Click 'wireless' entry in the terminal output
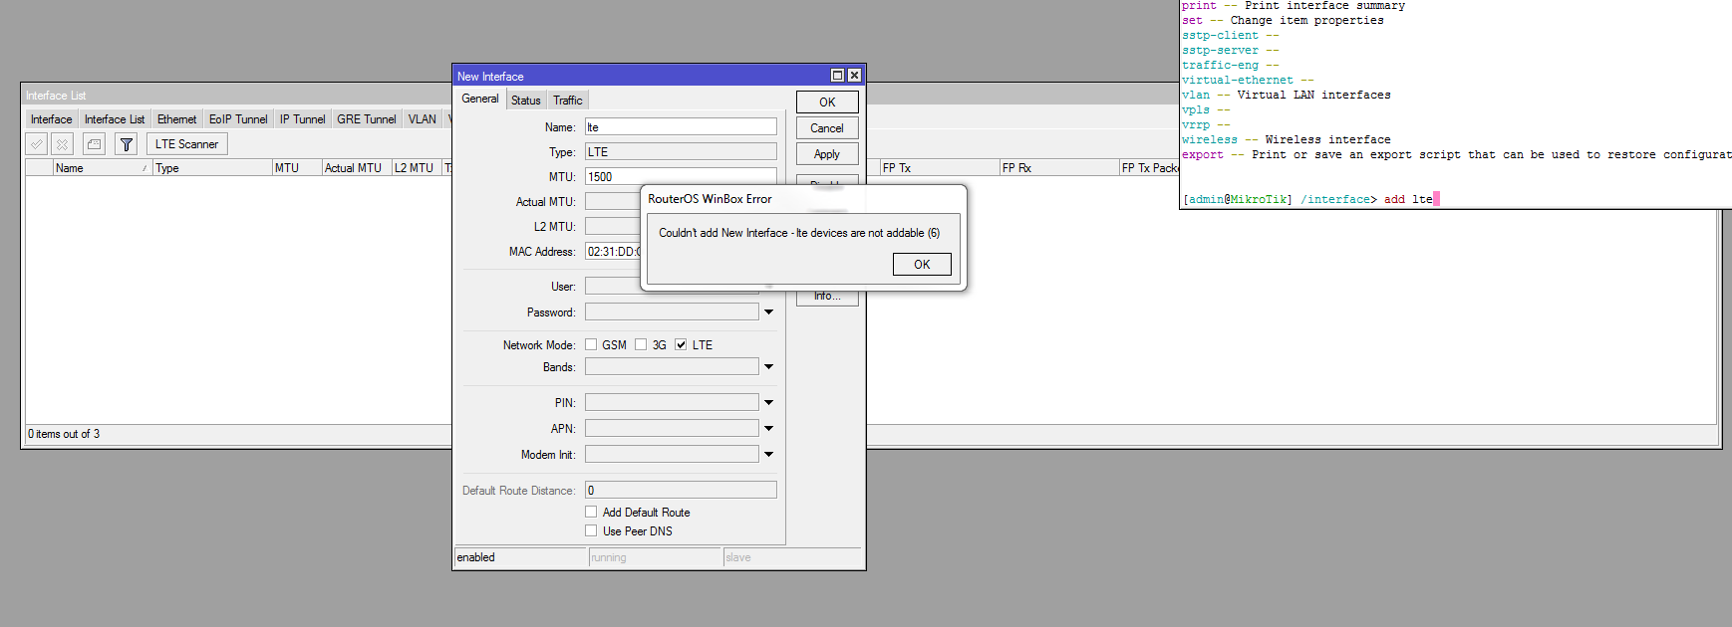 pyautogui.click(x=1210, y=140)
